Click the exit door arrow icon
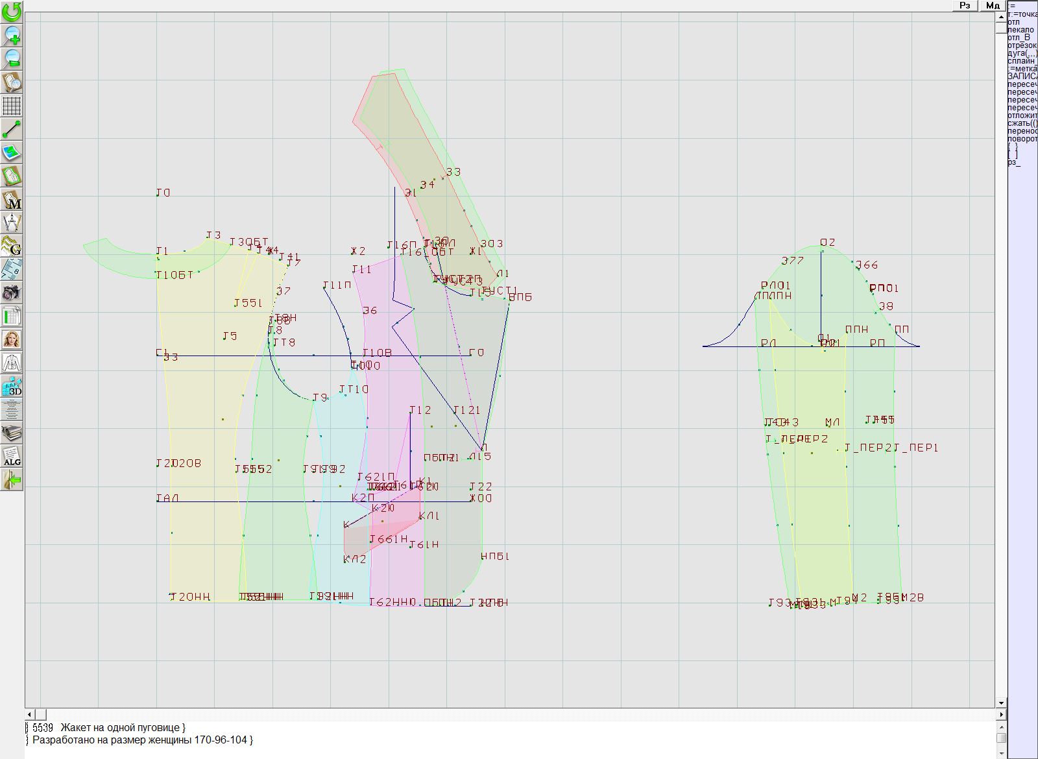 [12, 480]
